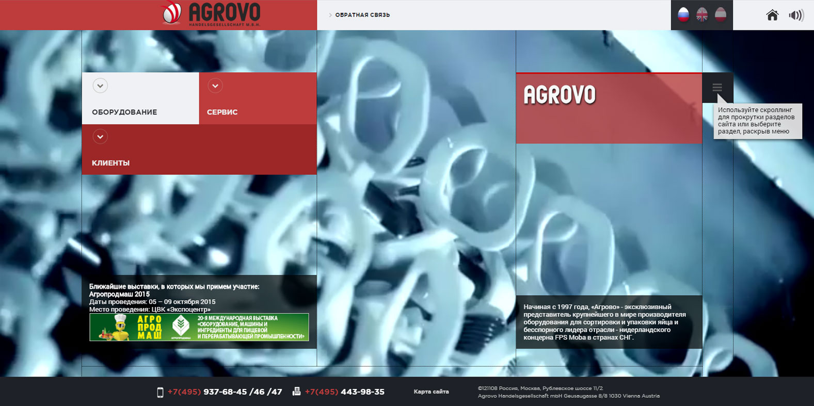Click the fax icon in footer
The image size is (814, 406).
pyautogui.click(x=296, y=392)
